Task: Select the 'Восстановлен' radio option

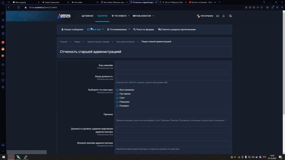Action: (117, 90)
